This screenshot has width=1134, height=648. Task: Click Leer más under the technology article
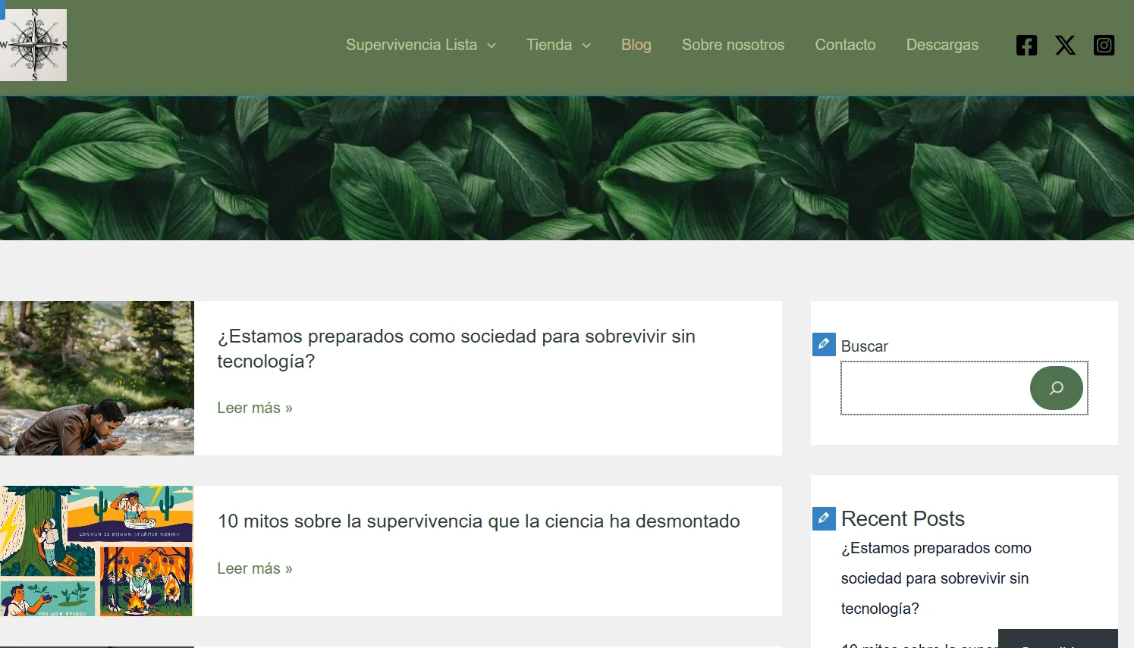254,408
